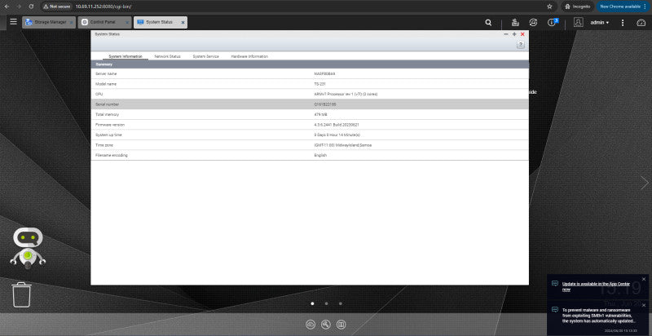
Task: Open the three-dot More options menu
Action: 623,23
